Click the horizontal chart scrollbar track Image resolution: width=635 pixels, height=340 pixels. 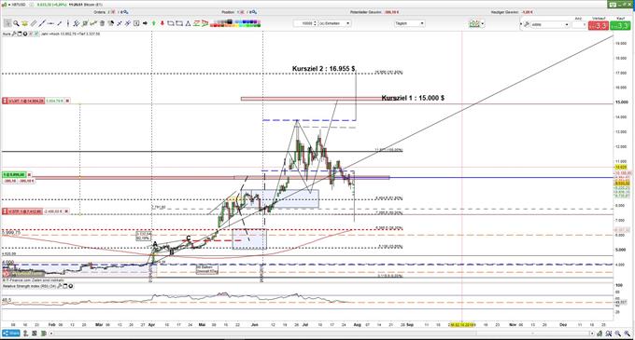coord(320,333)
